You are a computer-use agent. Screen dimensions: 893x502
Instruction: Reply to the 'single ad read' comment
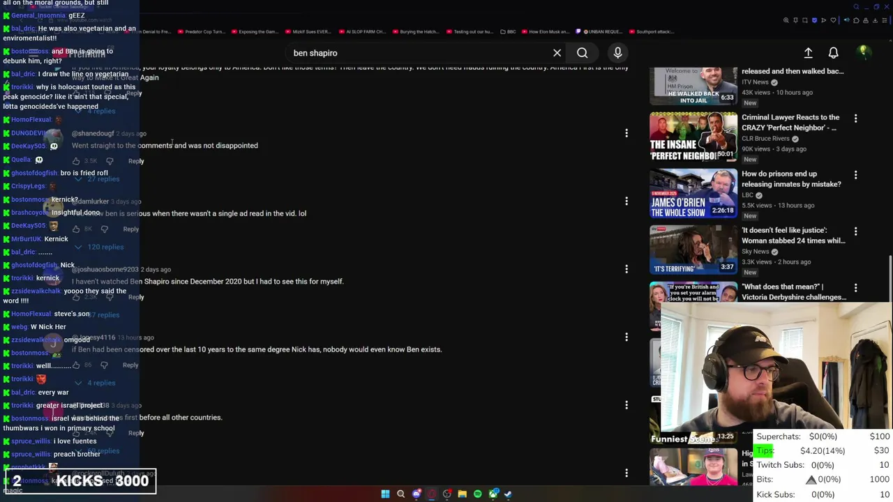[x=131, y=229]
